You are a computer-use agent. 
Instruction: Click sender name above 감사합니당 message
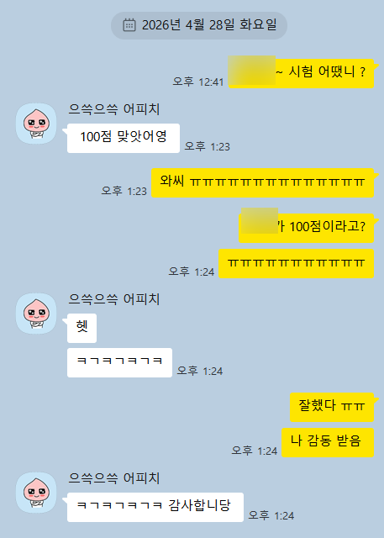[x=113, y=478]
